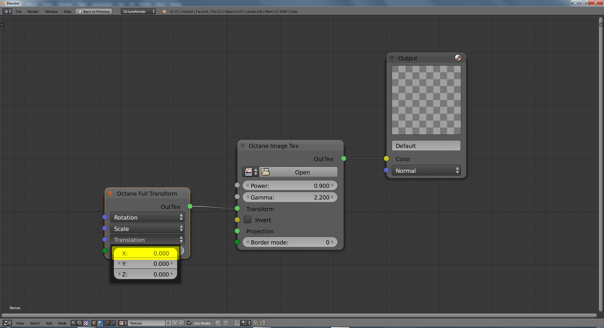Image resolution: width=604 pixels, height=328 pixels.
Task: Open snap element type selector
Action: point(246,323)
